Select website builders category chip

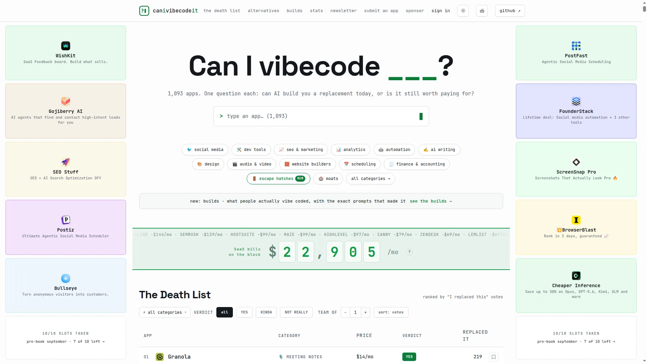coord(308,164)
